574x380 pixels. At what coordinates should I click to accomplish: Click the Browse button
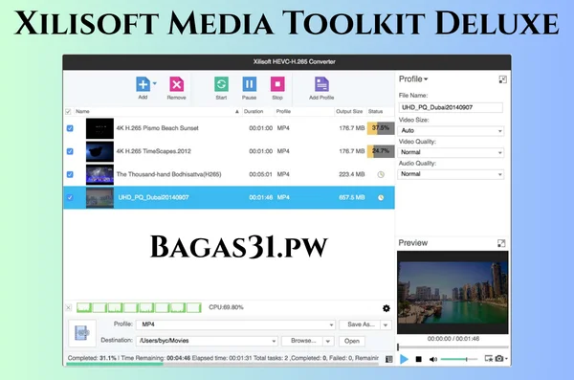[302, 341]
